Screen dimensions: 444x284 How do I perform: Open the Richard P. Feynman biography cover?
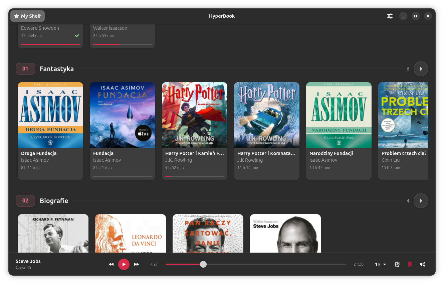point(53,234)
